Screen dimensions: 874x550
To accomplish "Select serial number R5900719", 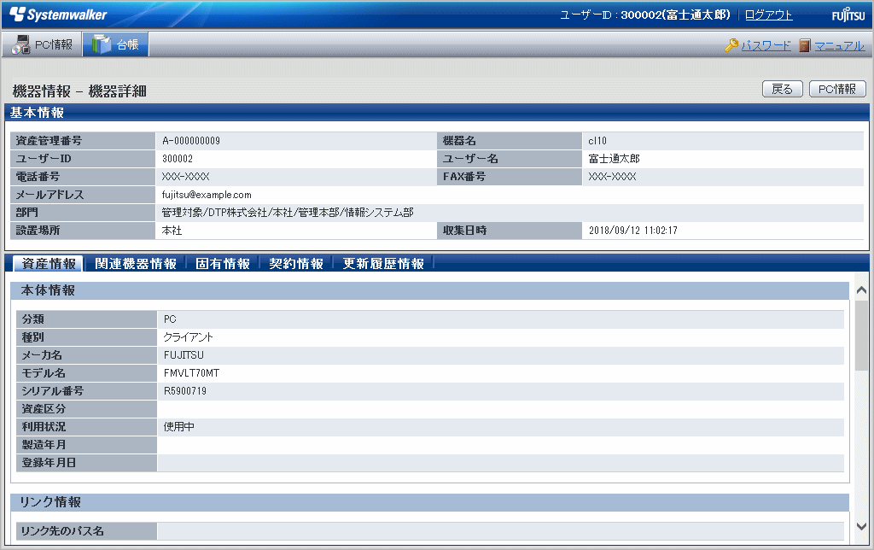I will pyautogui.click(x=184, y=391).
